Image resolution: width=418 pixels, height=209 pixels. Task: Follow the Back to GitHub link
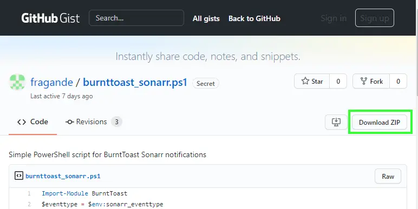(254, 18)
